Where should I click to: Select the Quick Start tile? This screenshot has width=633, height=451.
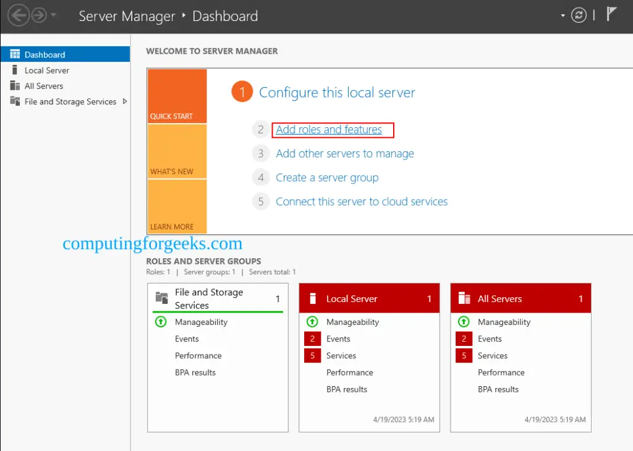tap(177, 96)
